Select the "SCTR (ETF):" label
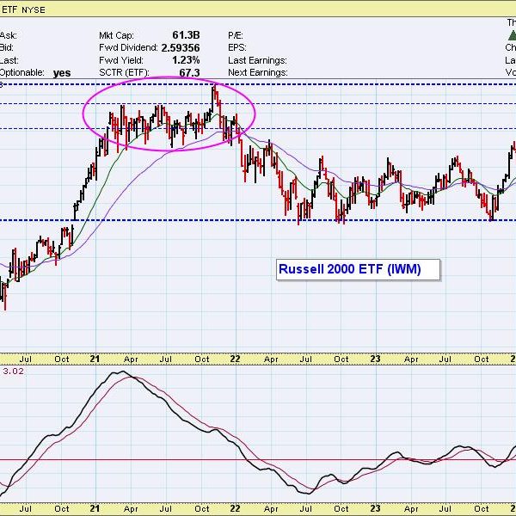Viewport: 516px width, 516px height. click(x=124, y=72)
